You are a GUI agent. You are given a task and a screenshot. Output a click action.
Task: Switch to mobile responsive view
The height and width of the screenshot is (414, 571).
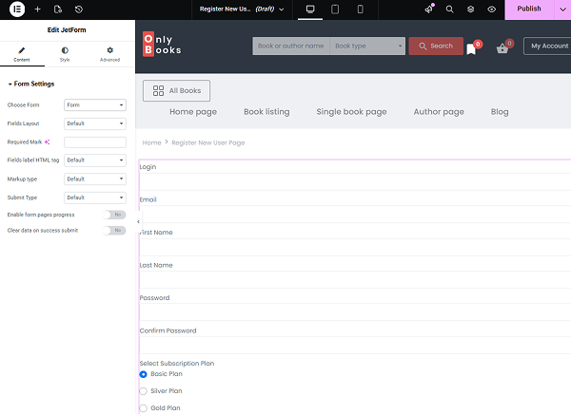coord(360,9)
